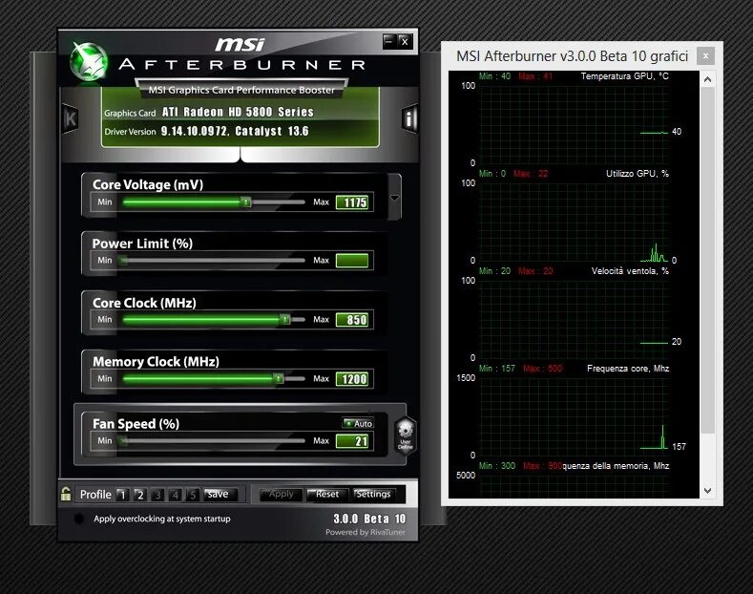753x594 pixels.
Task: Select profile slot 3
Action: [157, 495]
